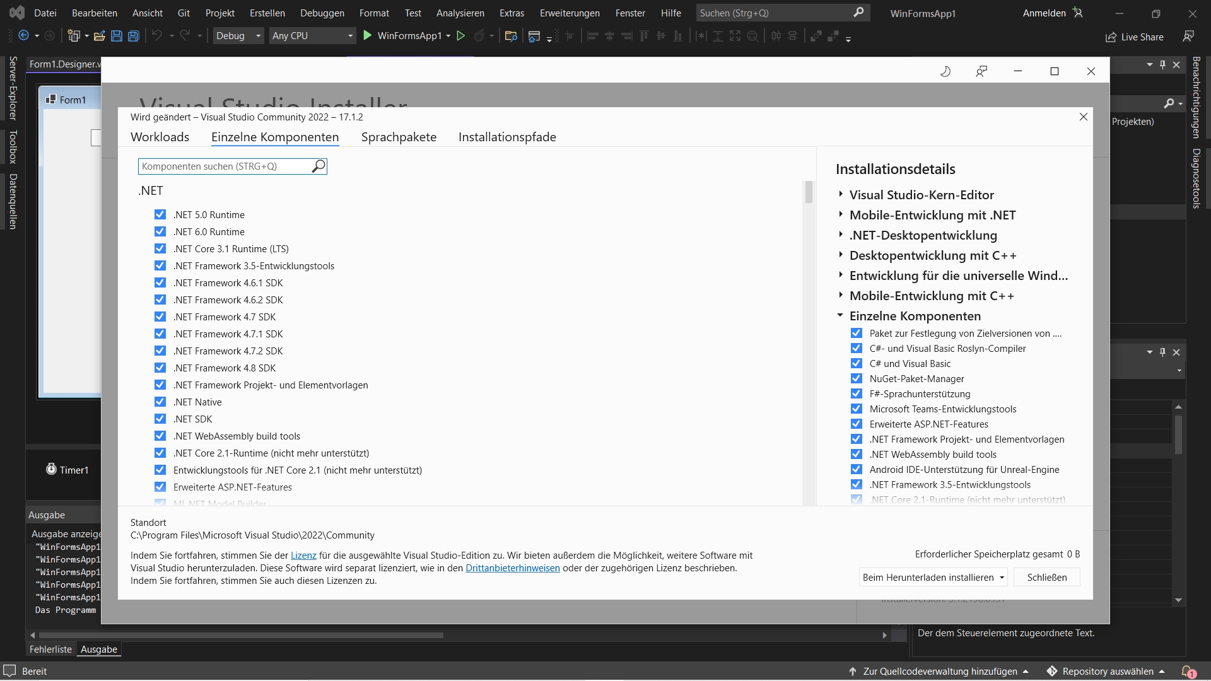Click the Schließen button
Screen dimensions: 1211x681
pyautogui.click(x=1047, y=577)
